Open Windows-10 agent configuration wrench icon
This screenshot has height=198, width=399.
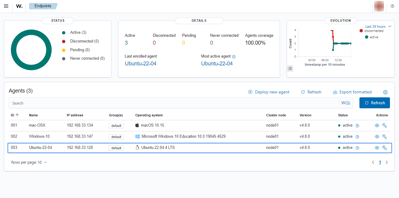(384, 137)
